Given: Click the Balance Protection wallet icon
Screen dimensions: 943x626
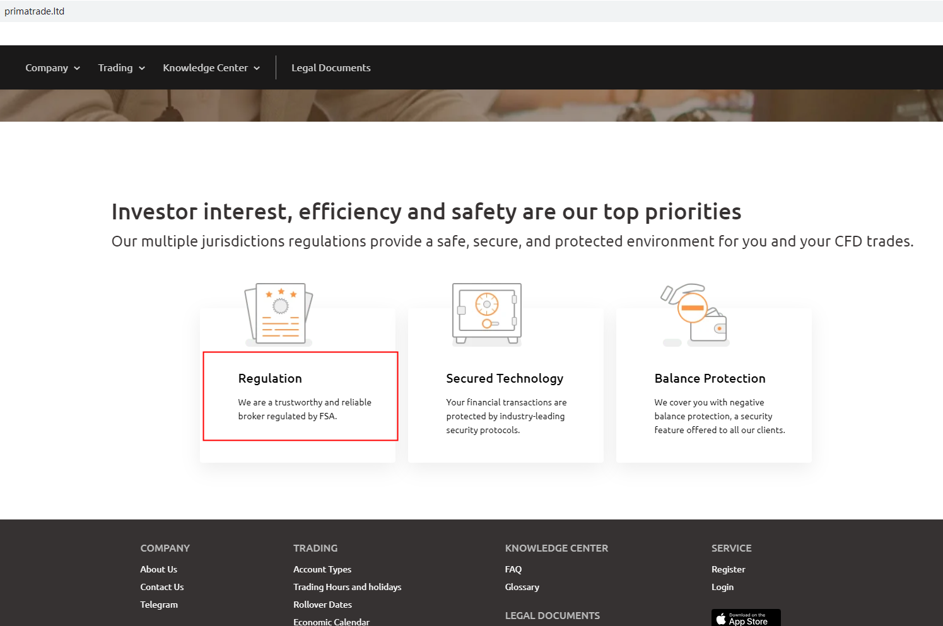Looking at the screenshot, I should pyautogui.click(x=694, y=315).
